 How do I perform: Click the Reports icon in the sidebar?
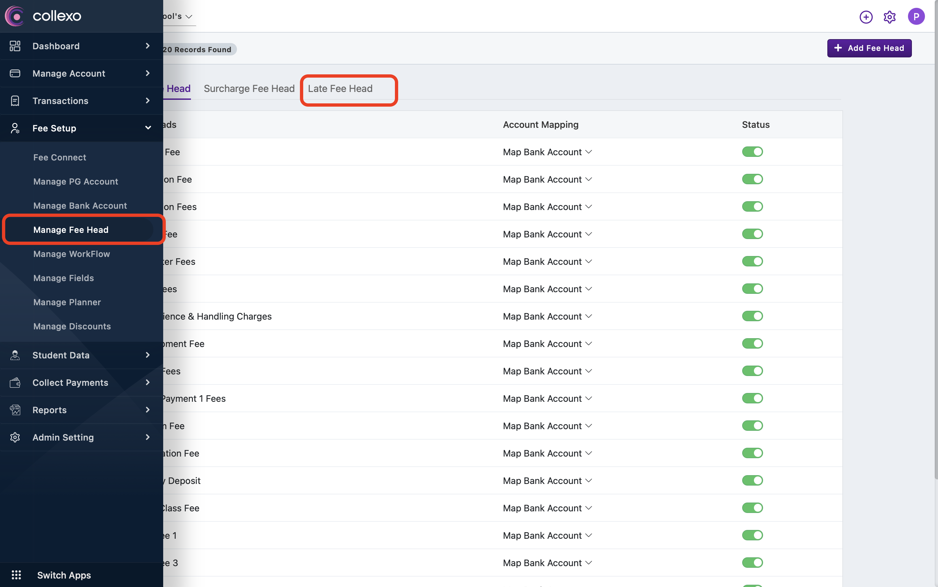(15, 410)
